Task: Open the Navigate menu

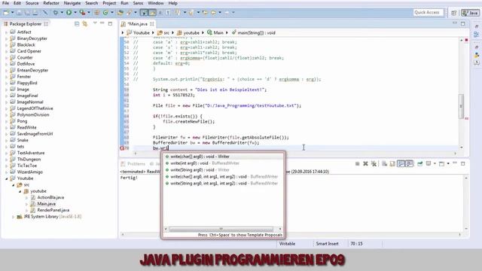Action: 72,3
